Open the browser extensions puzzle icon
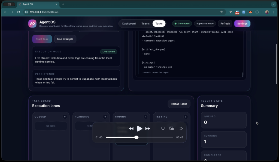 pos(257,12)
